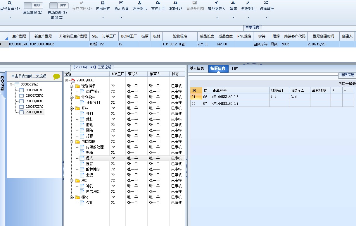
Task: Click the 取消(Z) label
Action: pyautogui.click(x=57, y=18)
